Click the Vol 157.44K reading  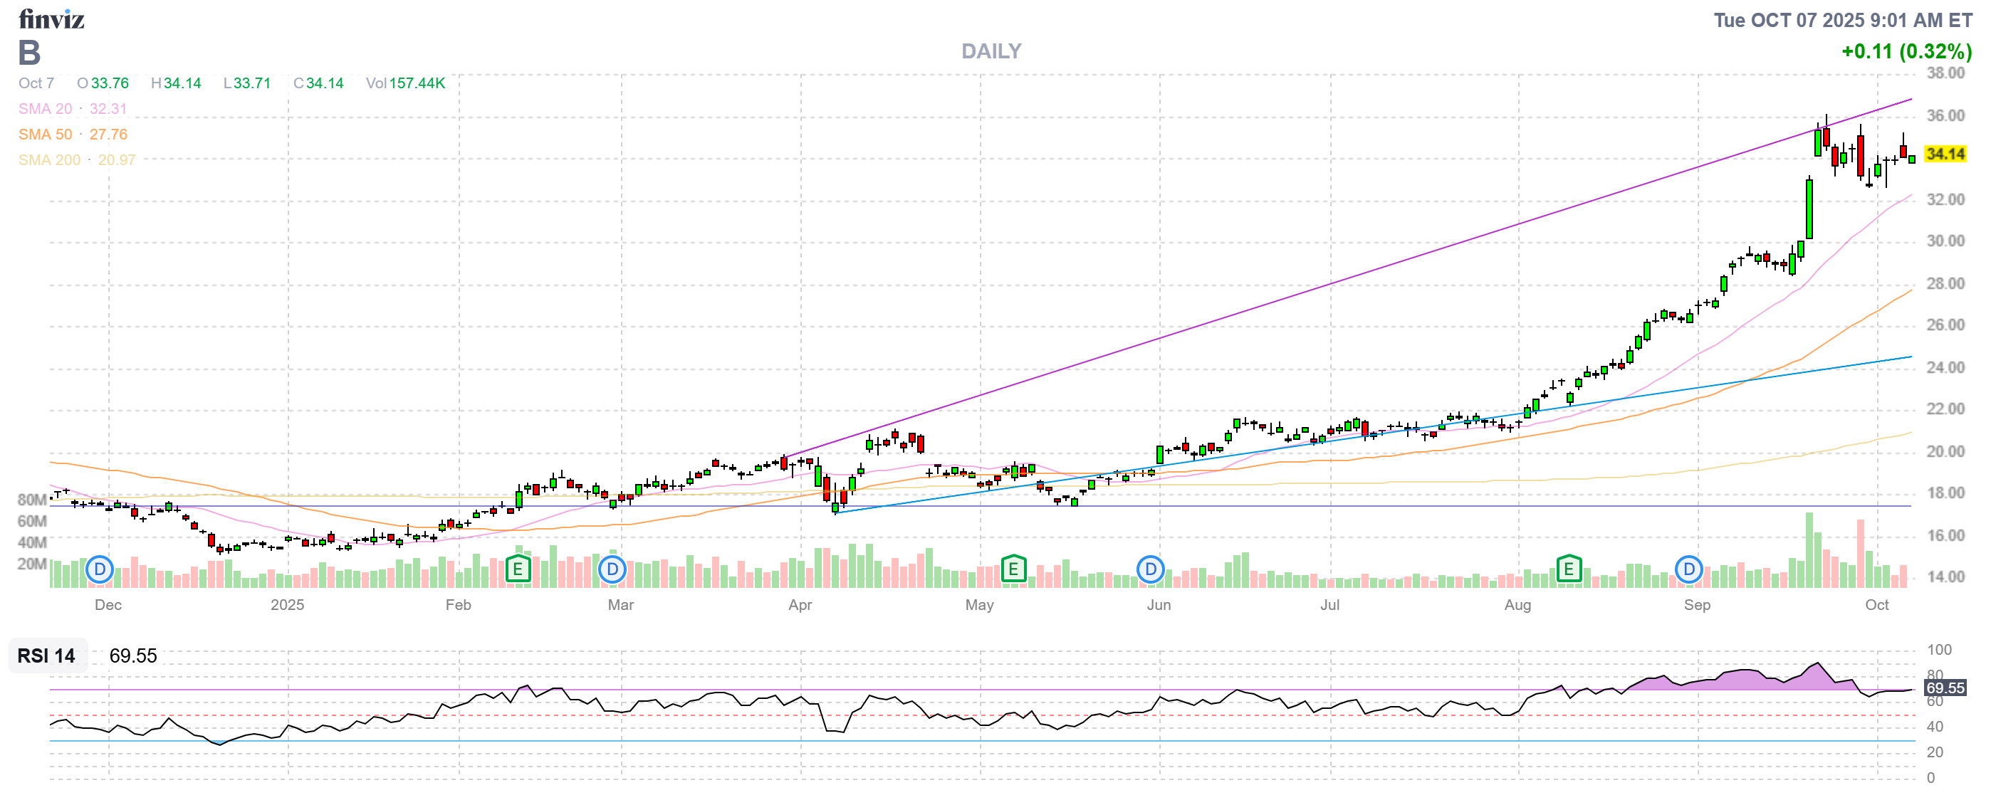(405, 83)
